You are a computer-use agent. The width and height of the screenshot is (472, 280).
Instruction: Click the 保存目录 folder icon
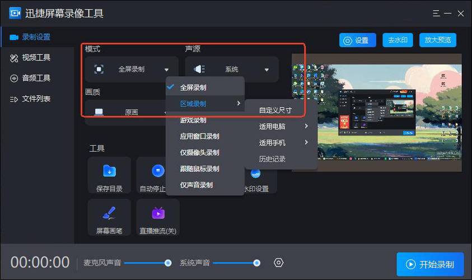109,171
